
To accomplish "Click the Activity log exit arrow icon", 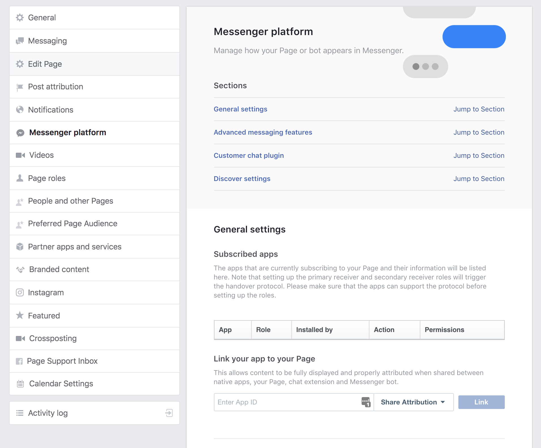I will point(169,413).
